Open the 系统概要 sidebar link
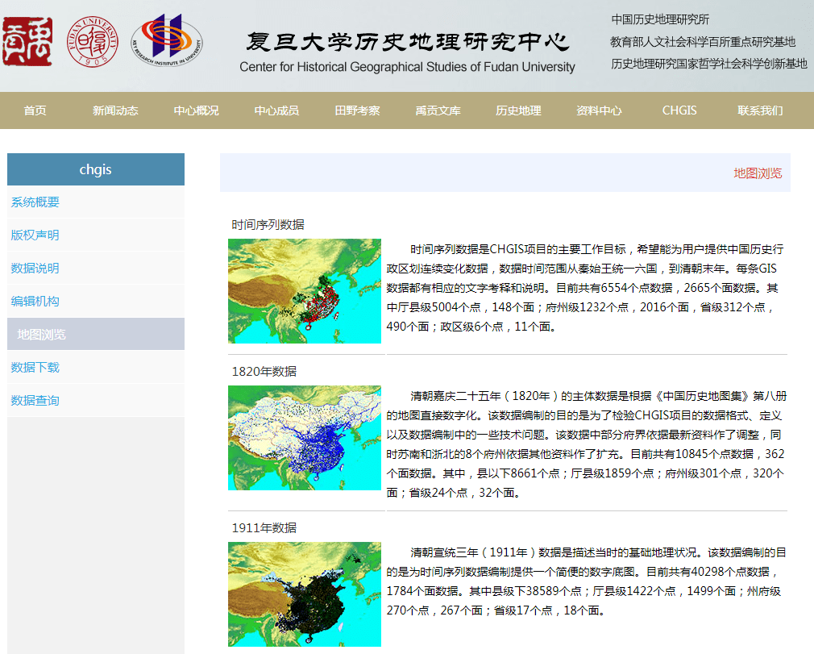 (96, 202)
